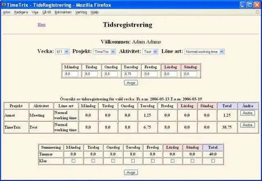The width and height of the screenshot is (262, 181).
Task: Click the Firefox icon in the title bar
Action: point(3,5)
